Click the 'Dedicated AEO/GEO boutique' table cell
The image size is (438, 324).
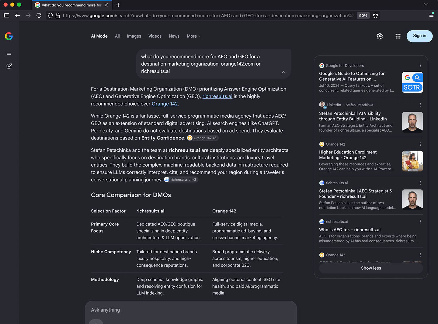169,231
